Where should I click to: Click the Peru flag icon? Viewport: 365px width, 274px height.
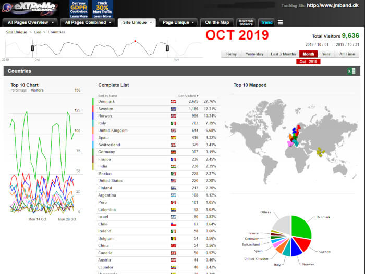pyautogui.click(x=174, y=202)
